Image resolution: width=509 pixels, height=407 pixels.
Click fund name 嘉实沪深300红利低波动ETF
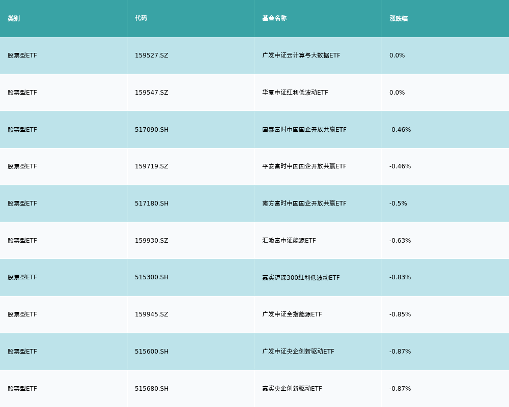pos(301,277)
